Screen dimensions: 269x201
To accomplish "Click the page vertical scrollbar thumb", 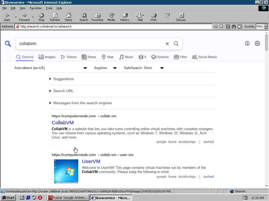I will point(266,42).
